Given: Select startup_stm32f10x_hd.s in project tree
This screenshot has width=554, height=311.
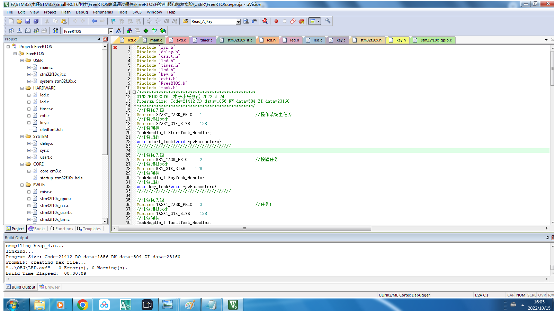Looking at the screenshot, I should (x=61, y=178).
